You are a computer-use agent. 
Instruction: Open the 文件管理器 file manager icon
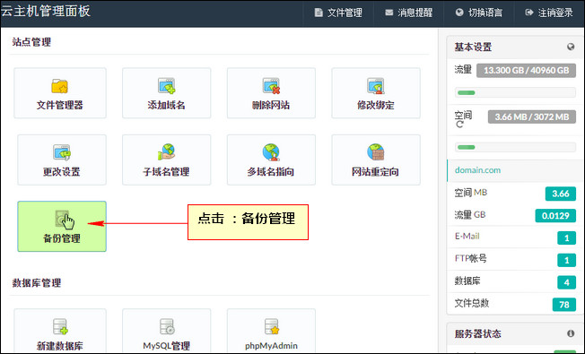[x=60, y=93]
